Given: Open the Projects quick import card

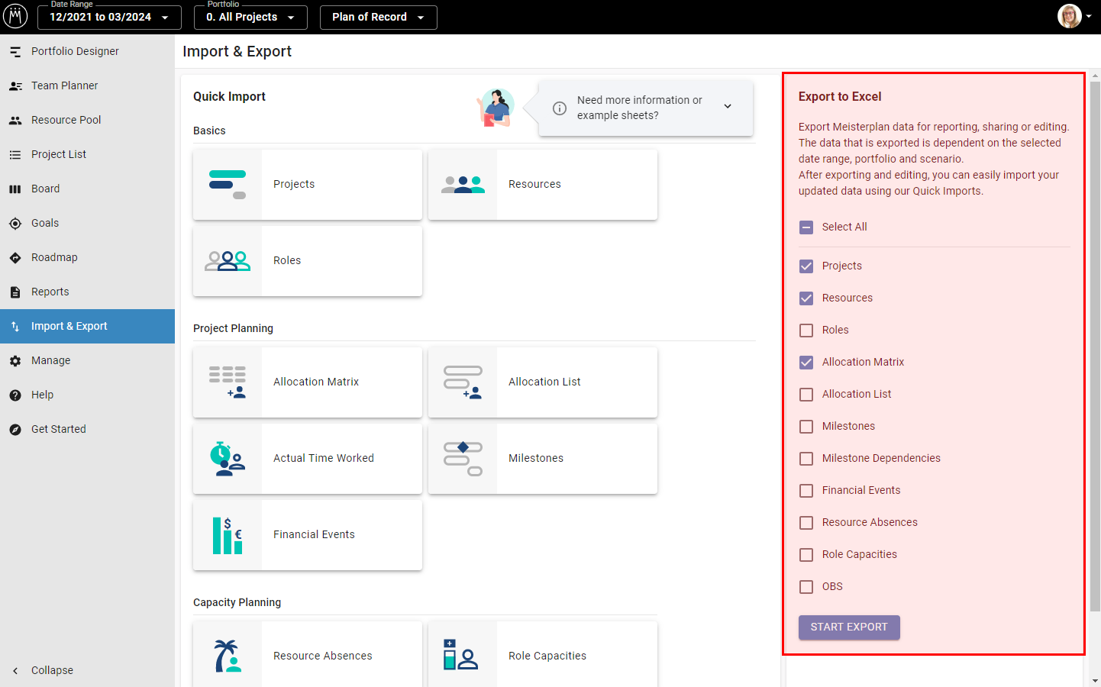Looking at the screenshot, I should click(308, 185).
